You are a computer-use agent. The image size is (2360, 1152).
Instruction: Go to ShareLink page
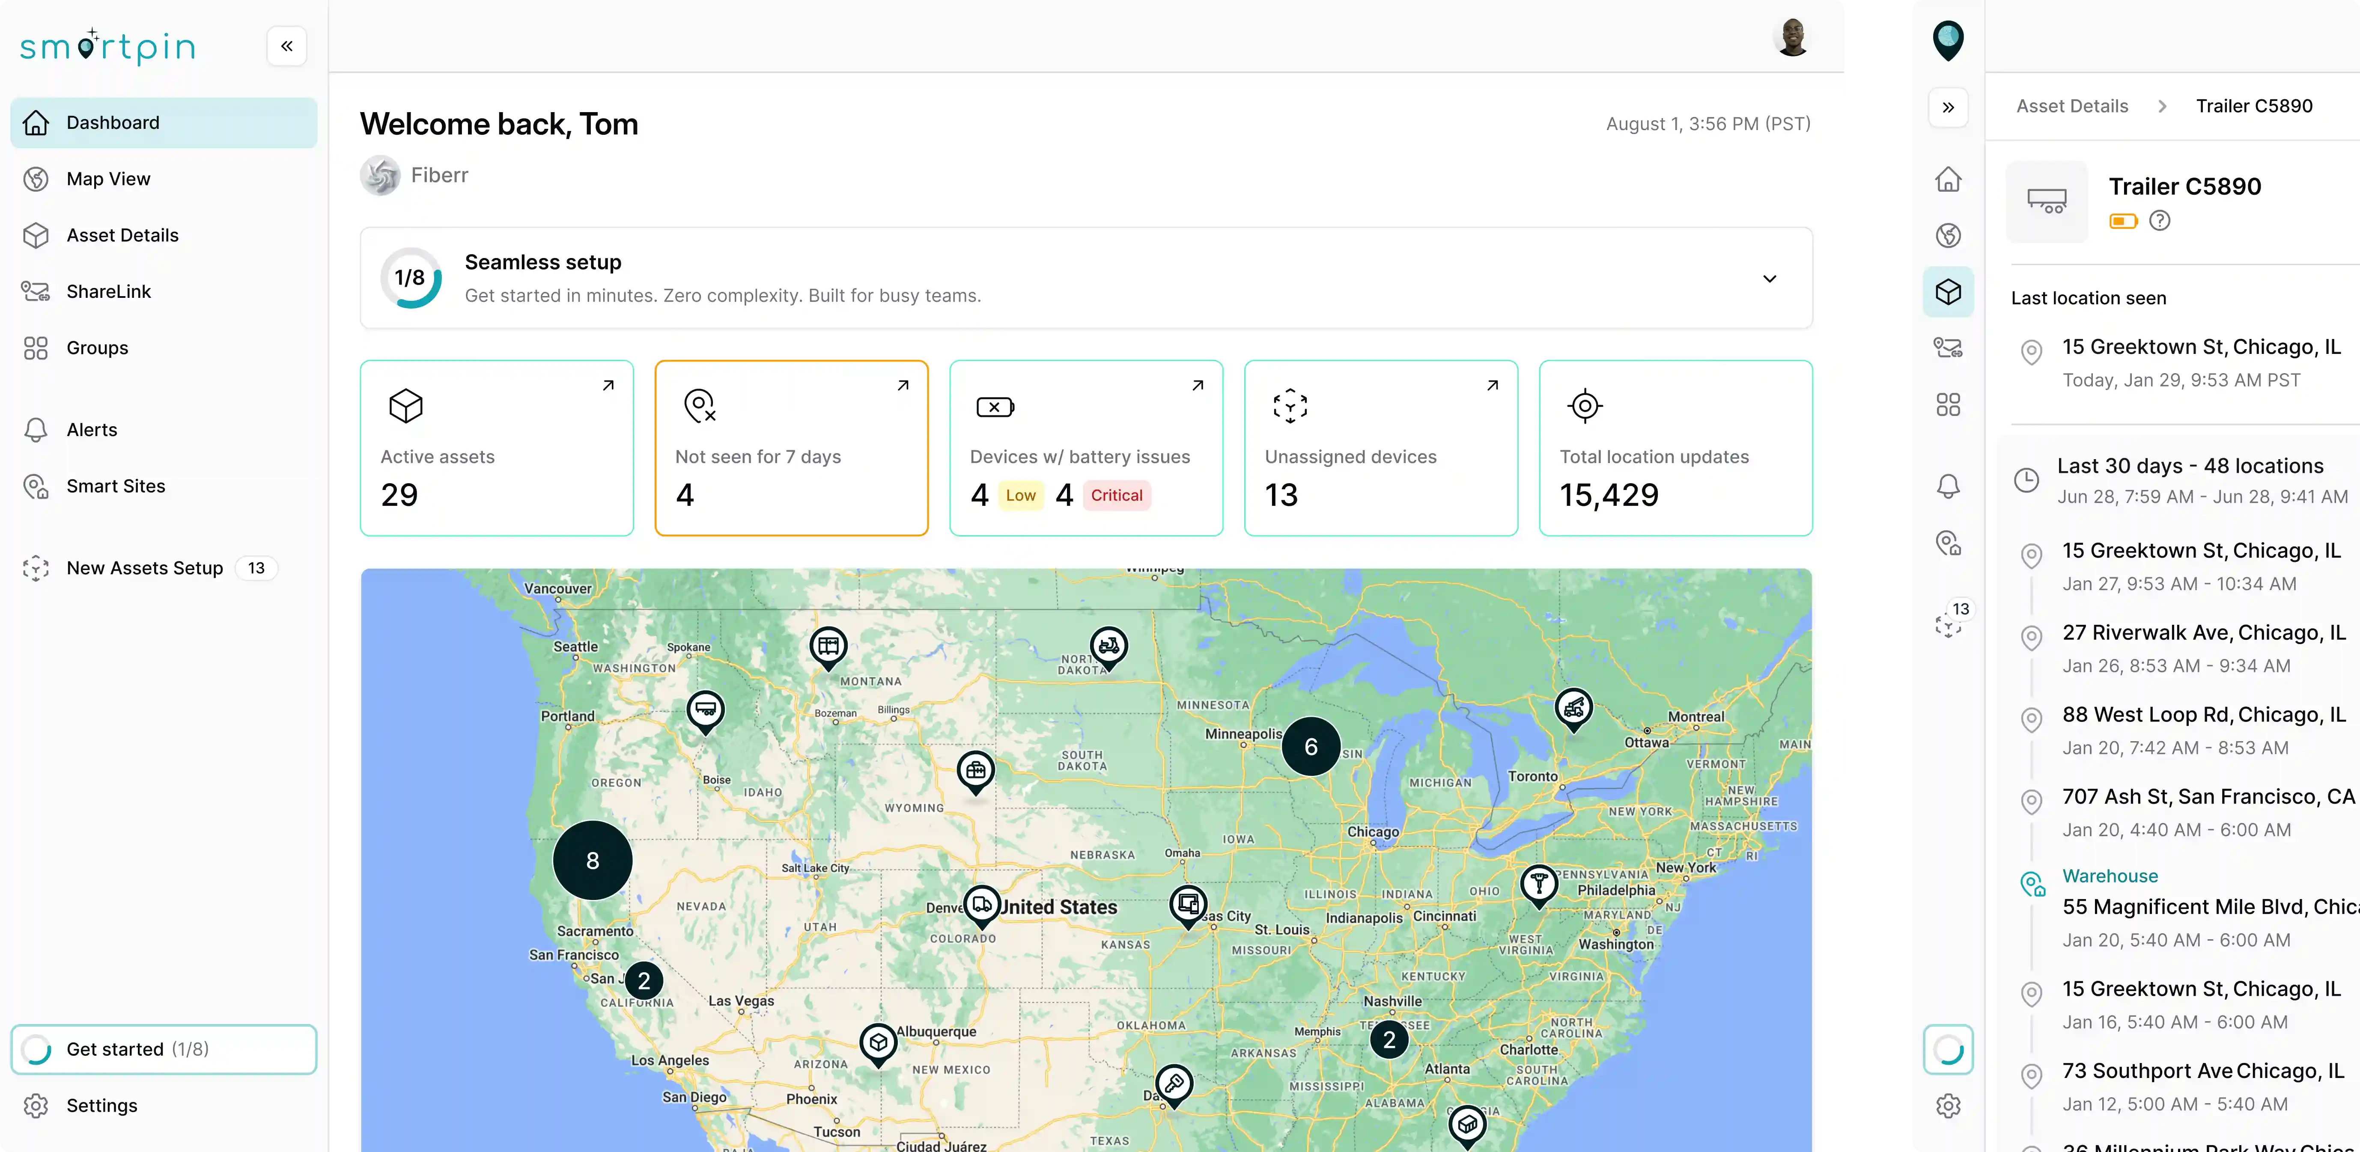pos(108,291)
